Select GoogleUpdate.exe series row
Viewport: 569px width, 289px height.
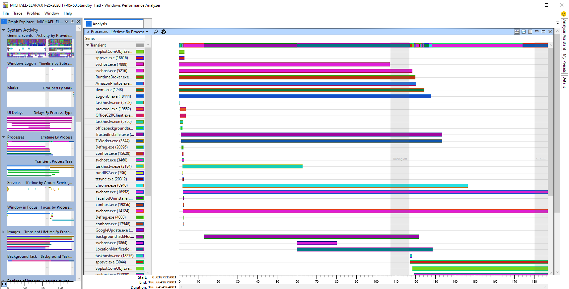[114, 230]
